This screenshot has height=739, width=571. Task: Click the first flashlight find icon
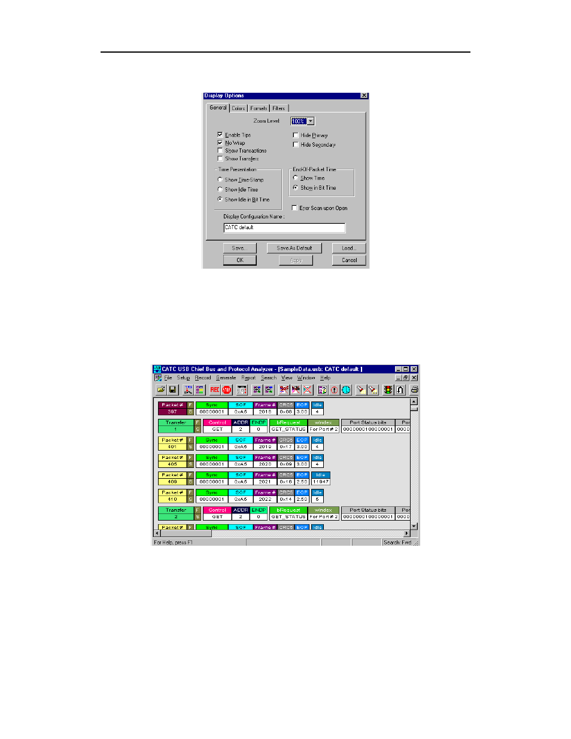(361, 390)
